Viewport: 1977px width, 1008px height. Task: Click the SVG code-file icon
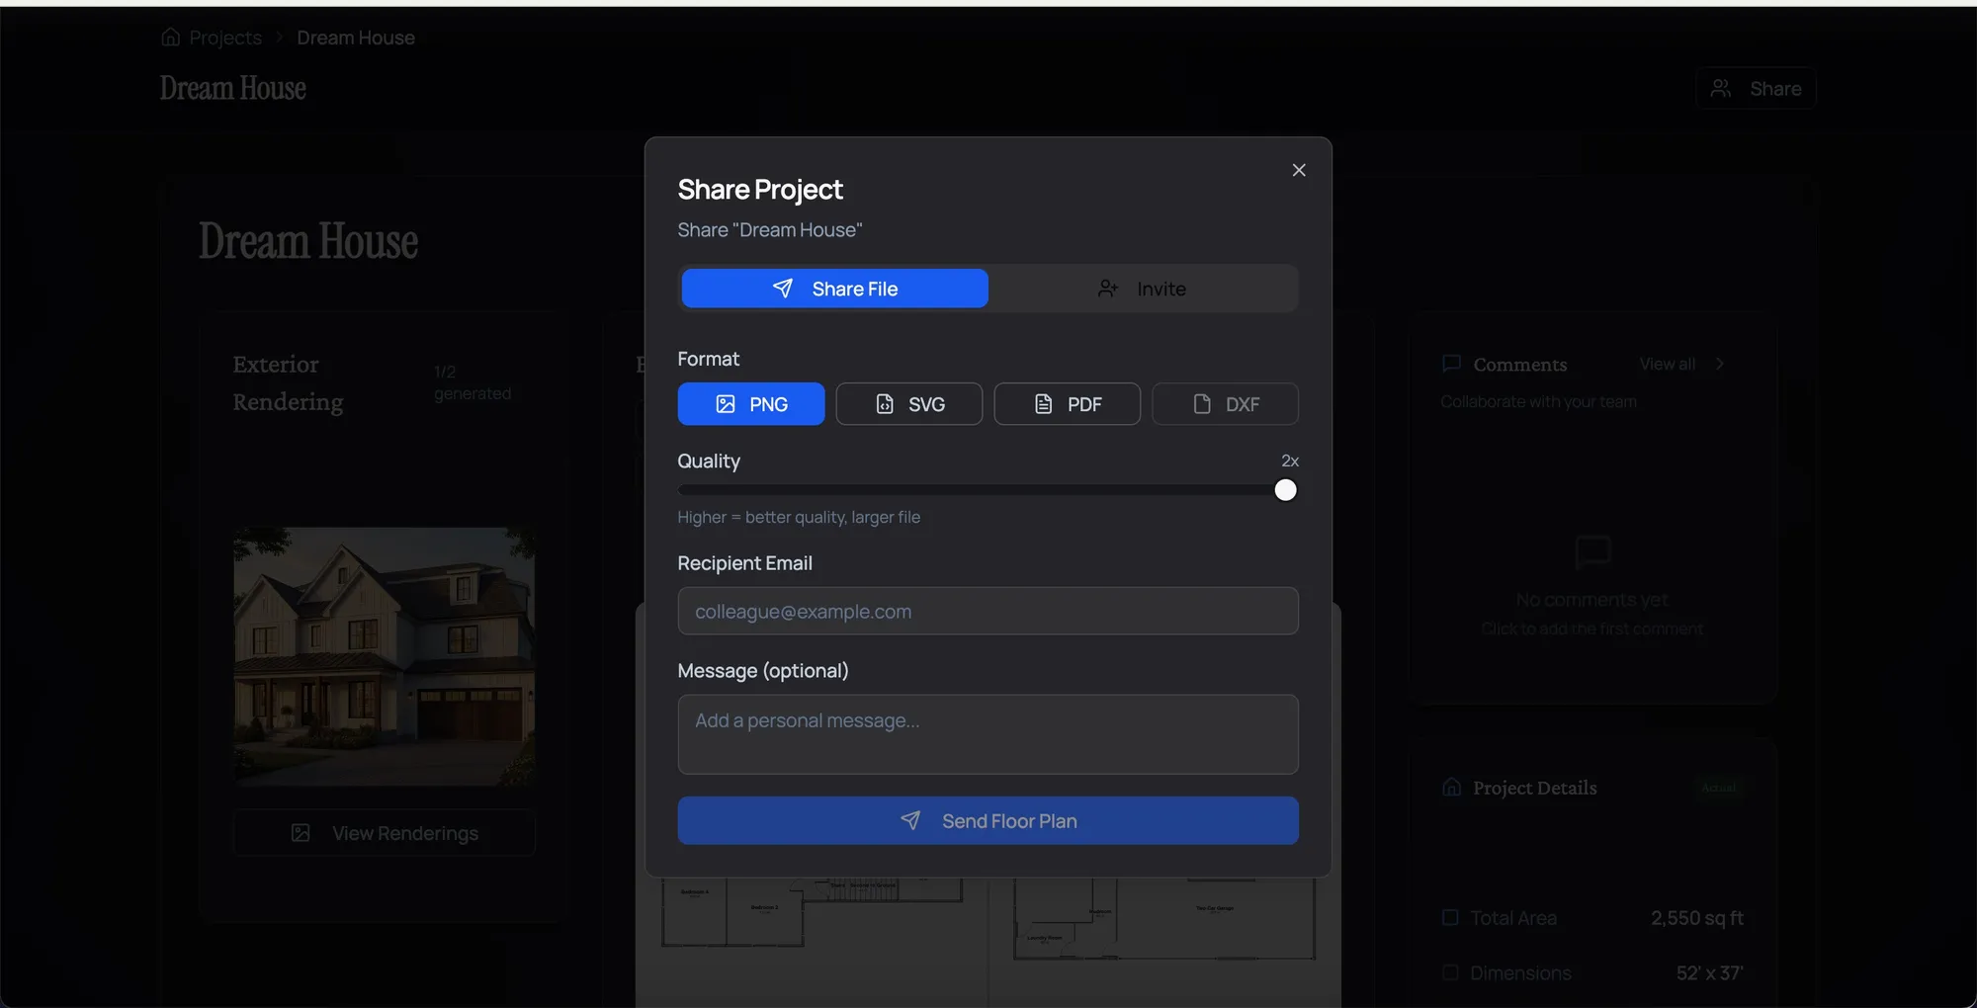(x=884, y=404)
